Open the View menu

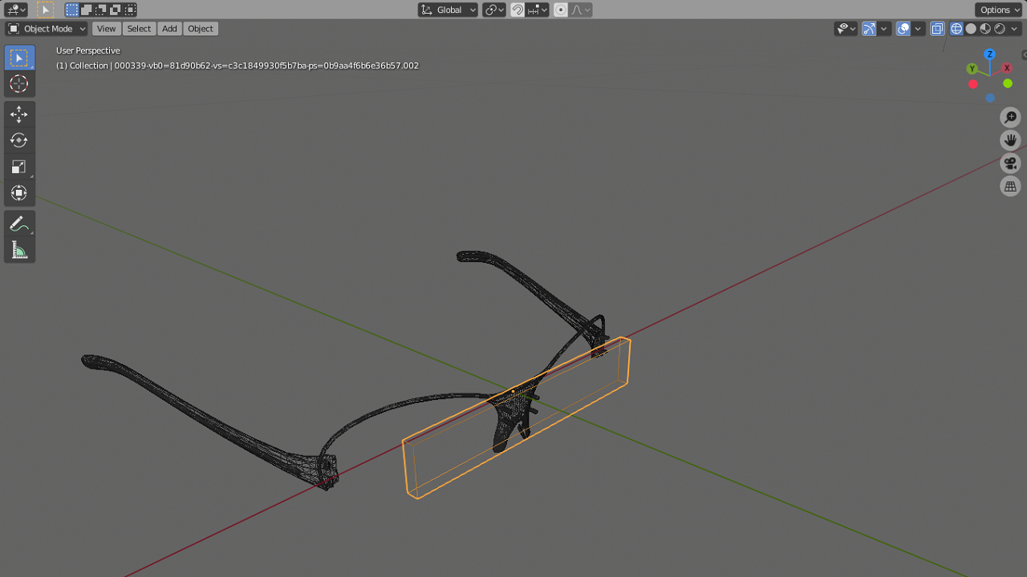click(106, 29)
